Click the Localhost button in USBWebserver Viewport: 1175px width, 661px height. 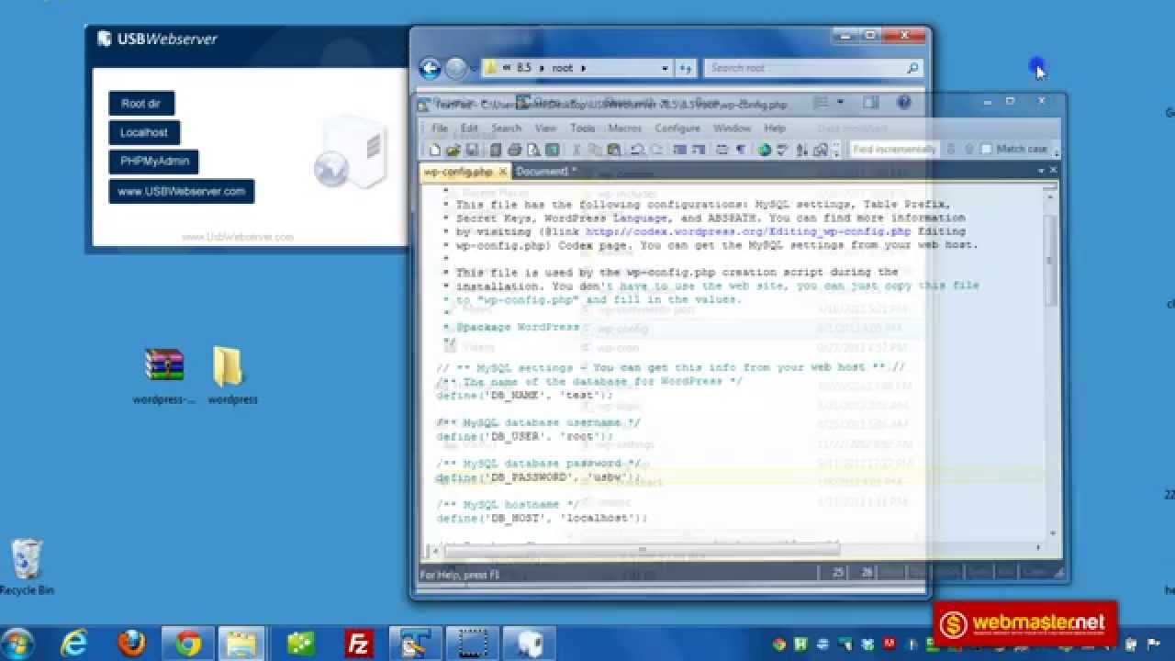click(144, 132)
